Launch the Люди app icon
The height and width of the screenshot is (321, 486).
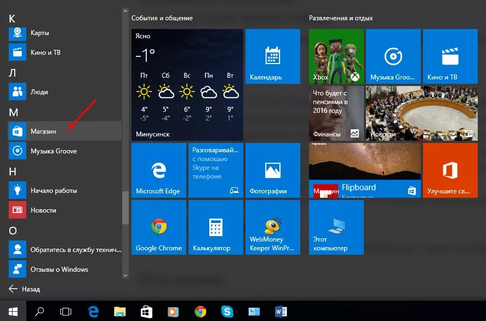(18, 91)
